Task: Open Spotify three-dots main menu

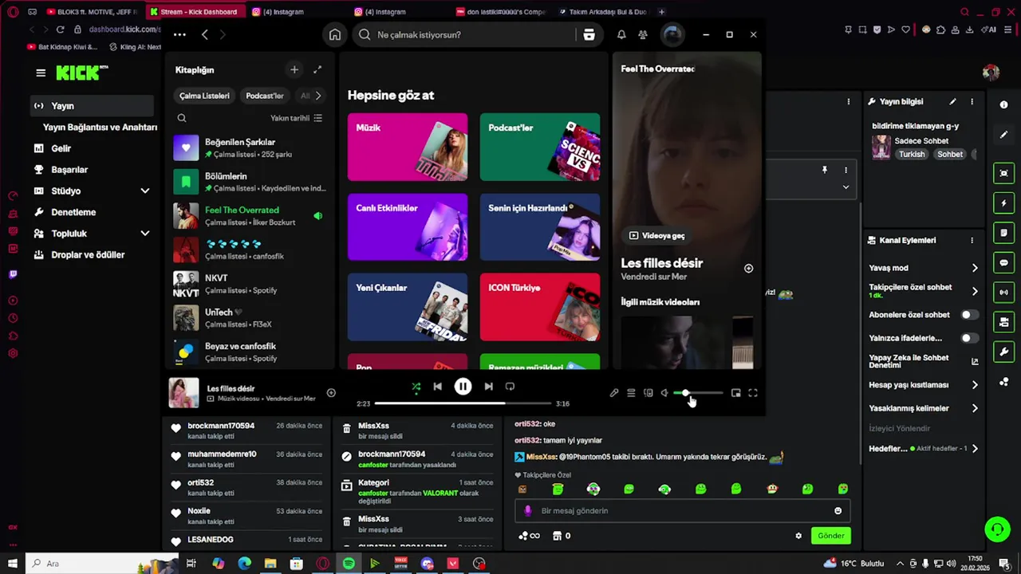Action: [x=179, y=35]
